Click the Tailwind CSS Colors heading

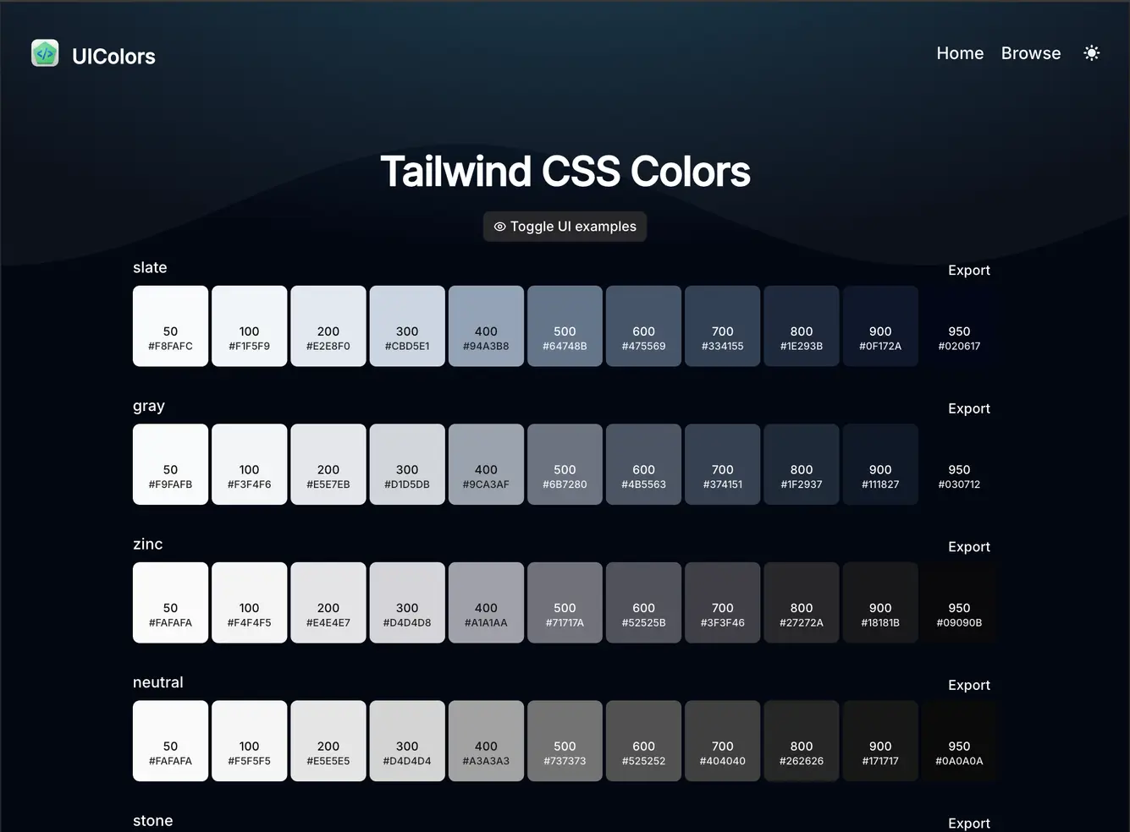[565, 172]
